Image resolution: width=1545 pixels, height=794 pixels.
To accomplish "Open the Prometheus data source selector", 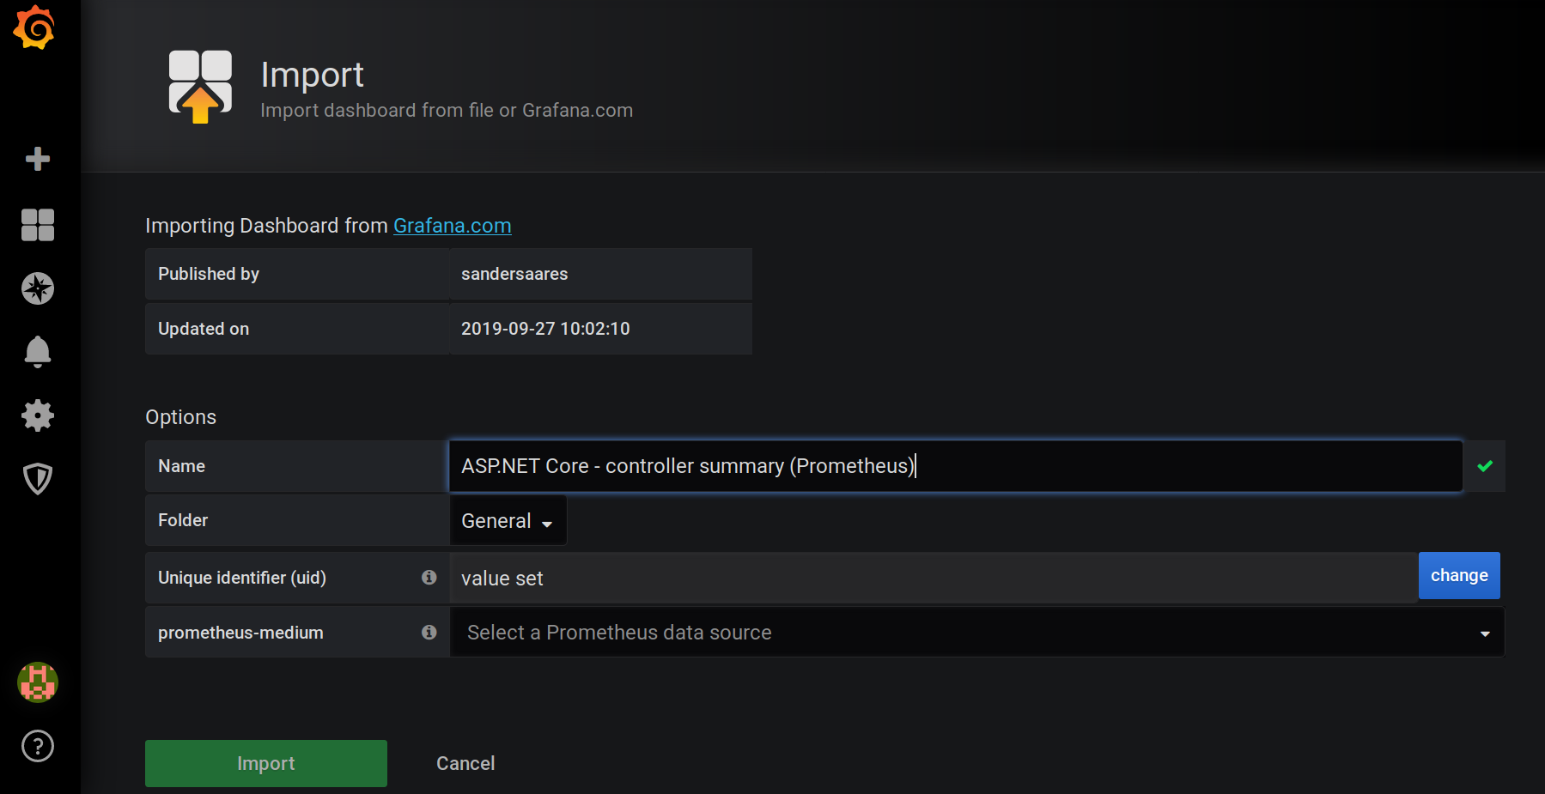I will click(x=977, y=633).
